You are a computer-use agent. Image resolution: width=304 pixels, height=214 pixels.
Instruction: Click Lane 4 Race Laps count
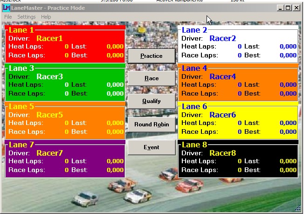coord(240,94)
